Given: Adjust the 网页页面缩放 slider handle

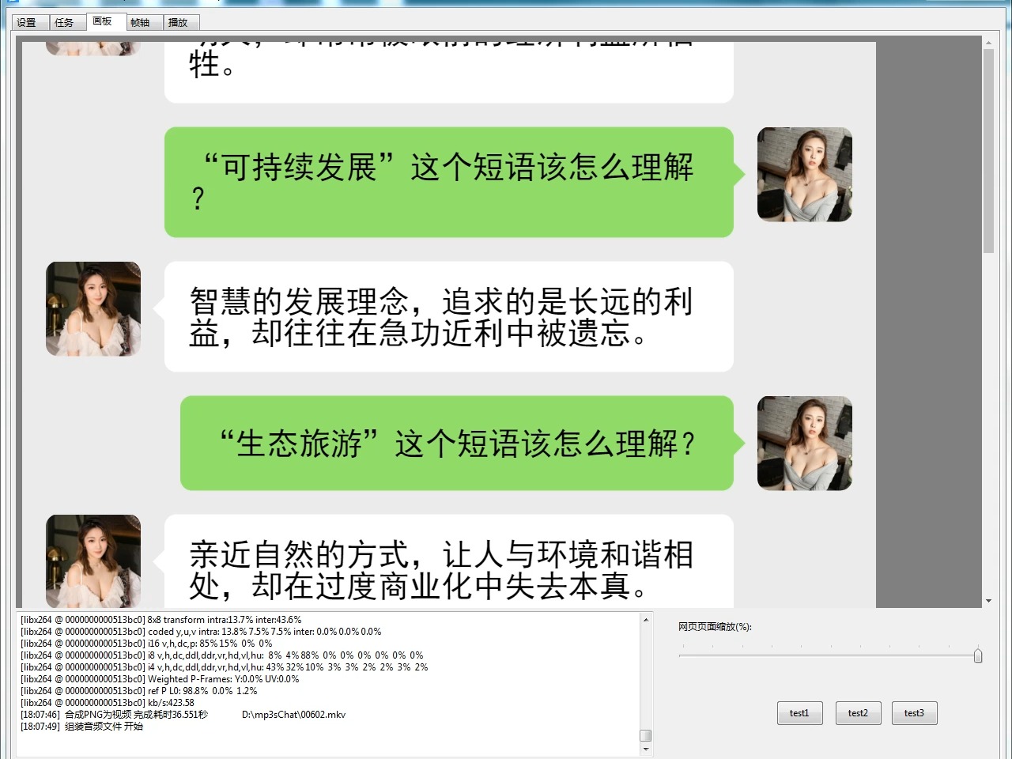Looking at the screenshot, I should [x=978, y=655].
